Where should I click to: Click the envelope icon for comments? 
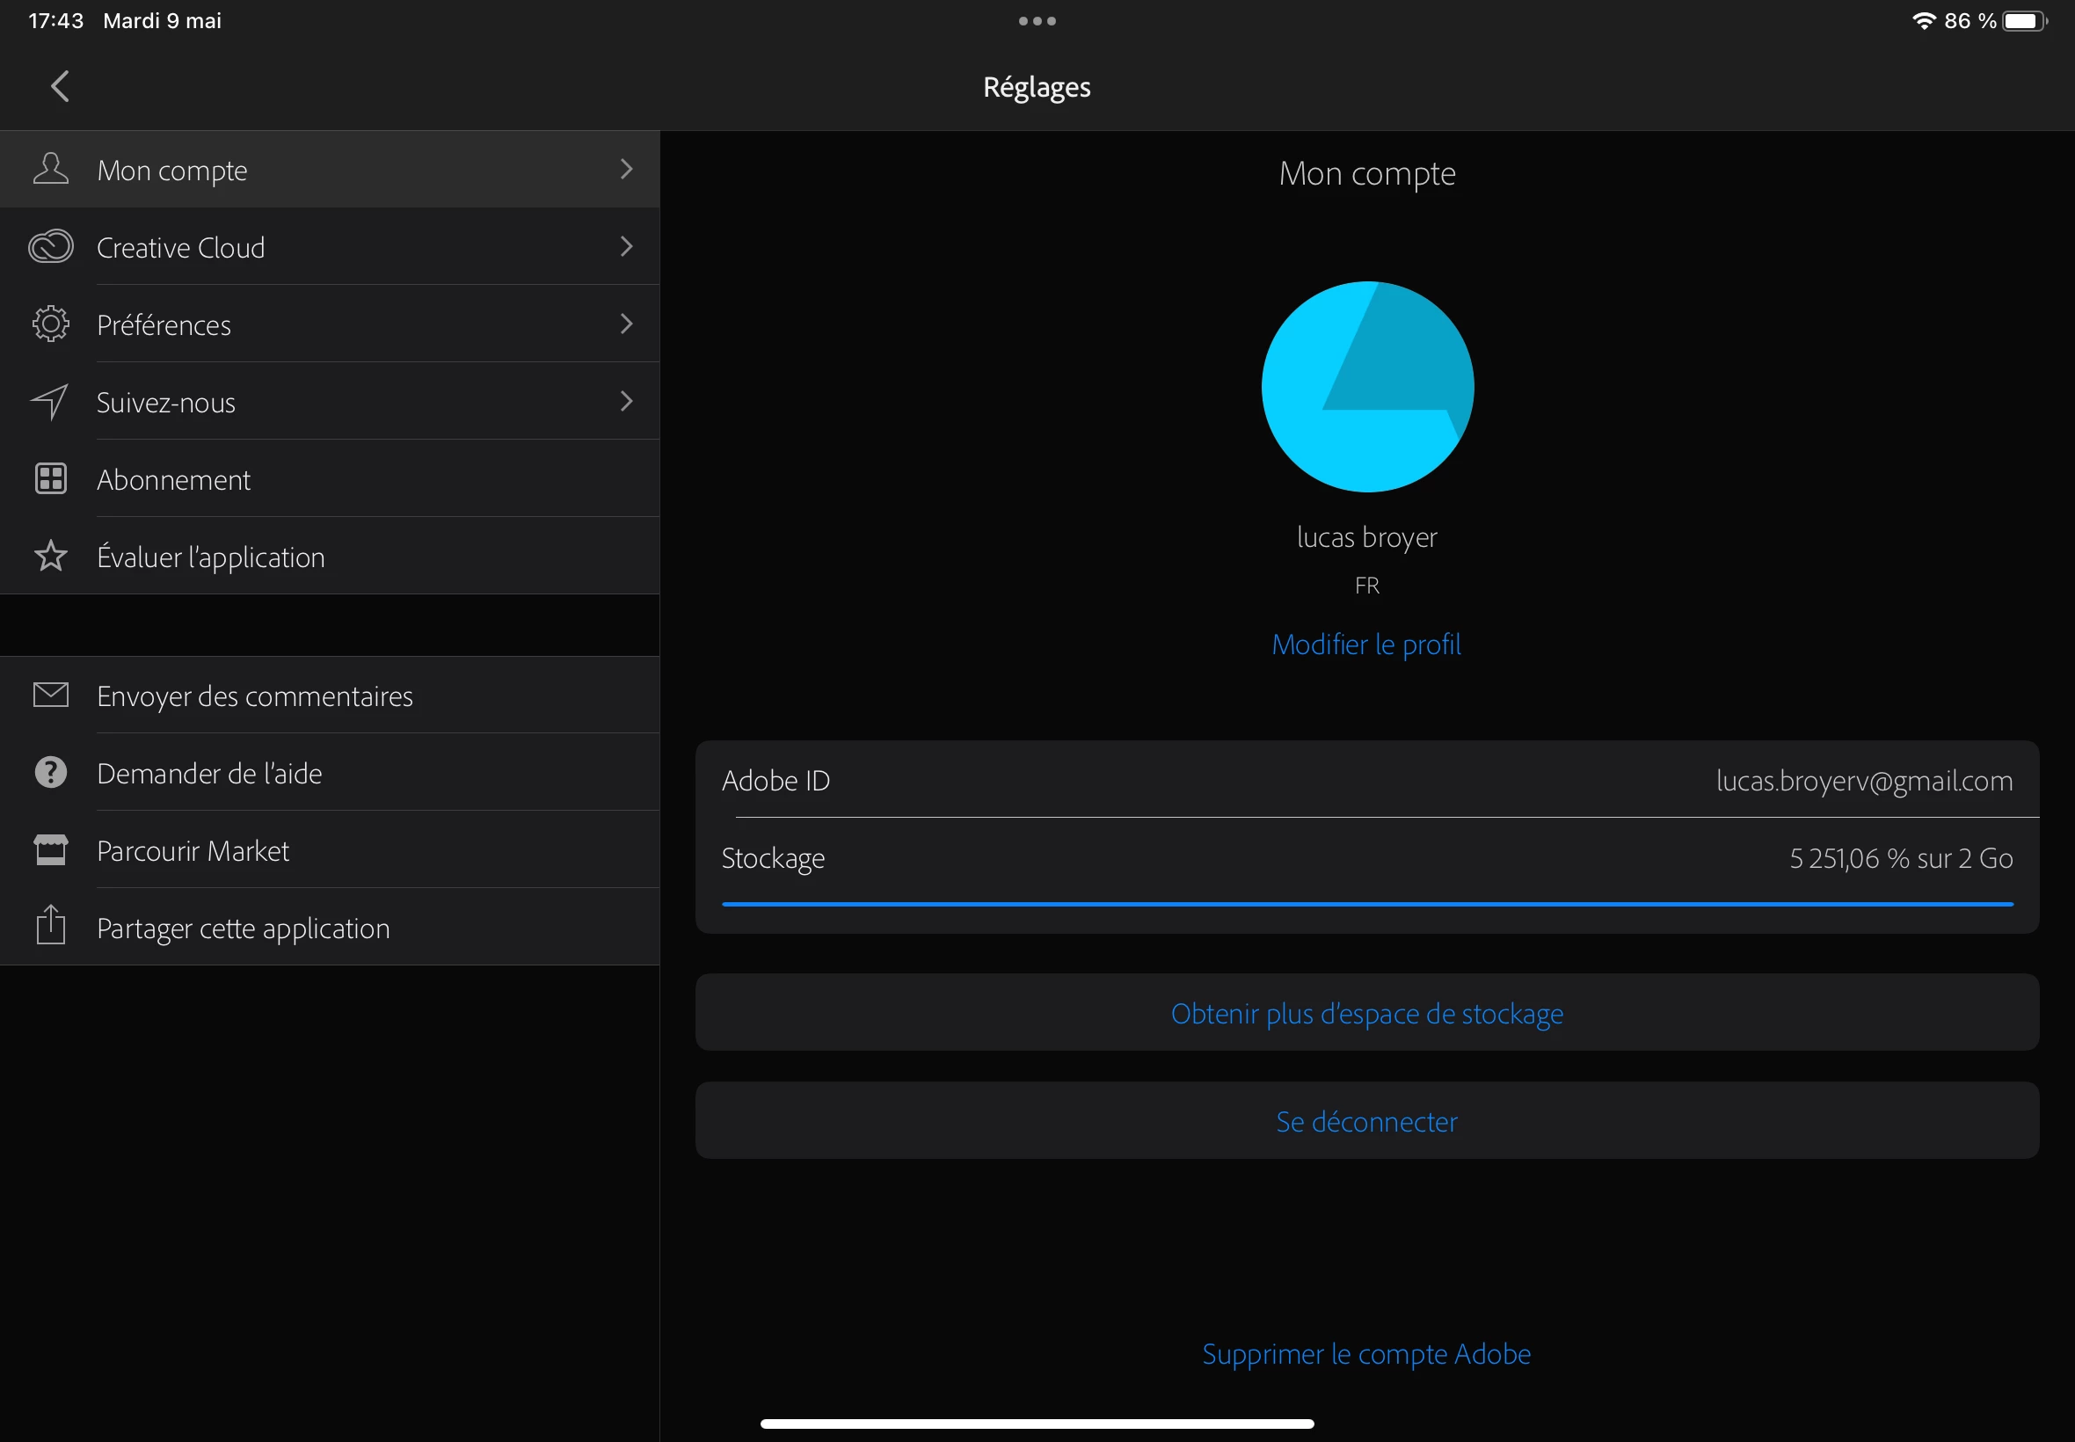(x=51, y=695)
